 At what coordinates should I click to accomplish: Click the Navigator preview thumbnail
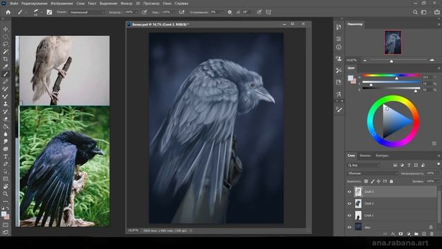(x=393, y=42)
